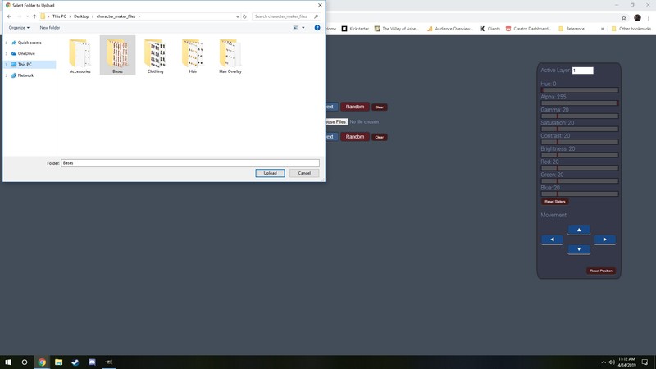Switch to Chrome on the taskbar
This screenshot has width=656, height=369.
pyautogui.click(x=42, y=362)
